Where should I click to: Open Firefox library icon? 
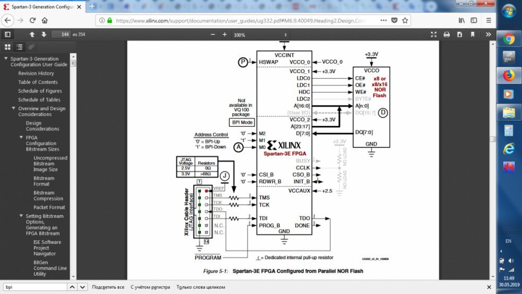click(x=461, y=20)
